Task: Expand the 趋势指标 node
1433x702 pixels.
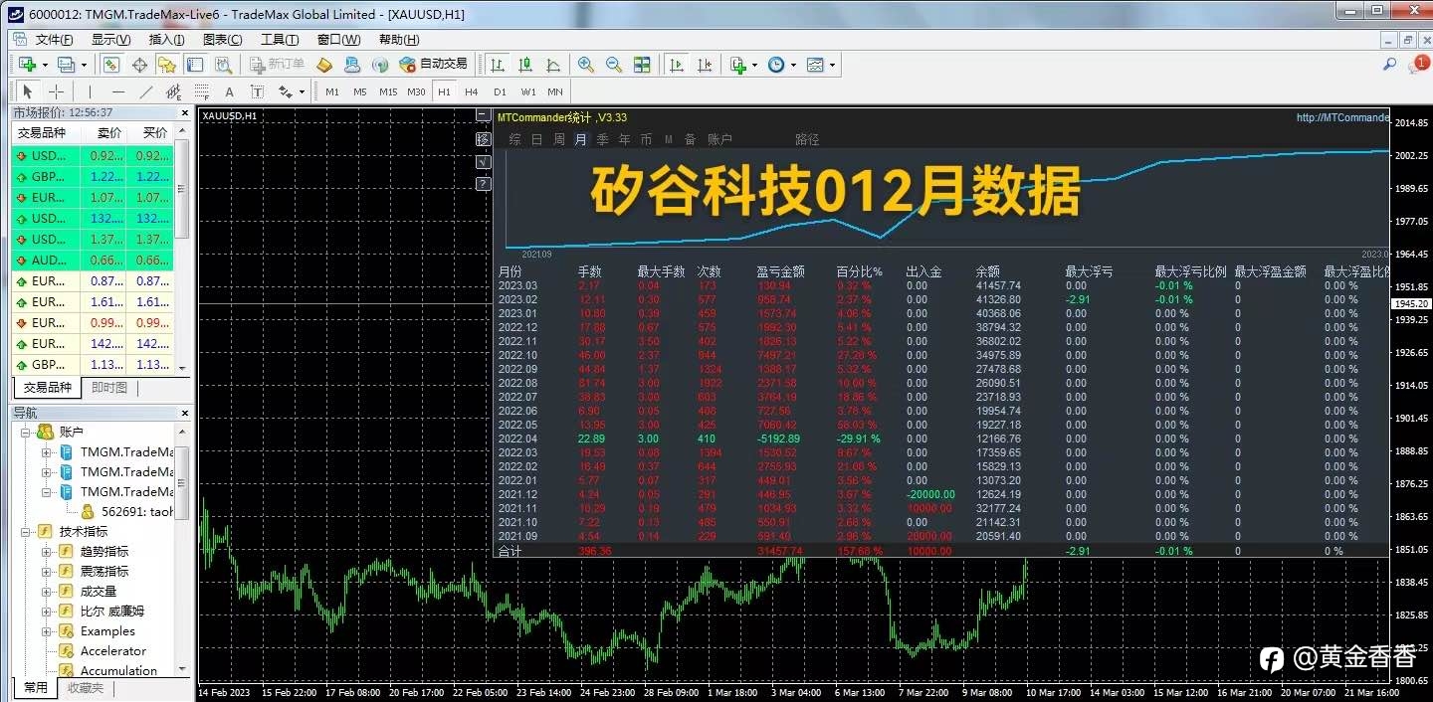Action: pyautogui.click(x=47, y=552)
